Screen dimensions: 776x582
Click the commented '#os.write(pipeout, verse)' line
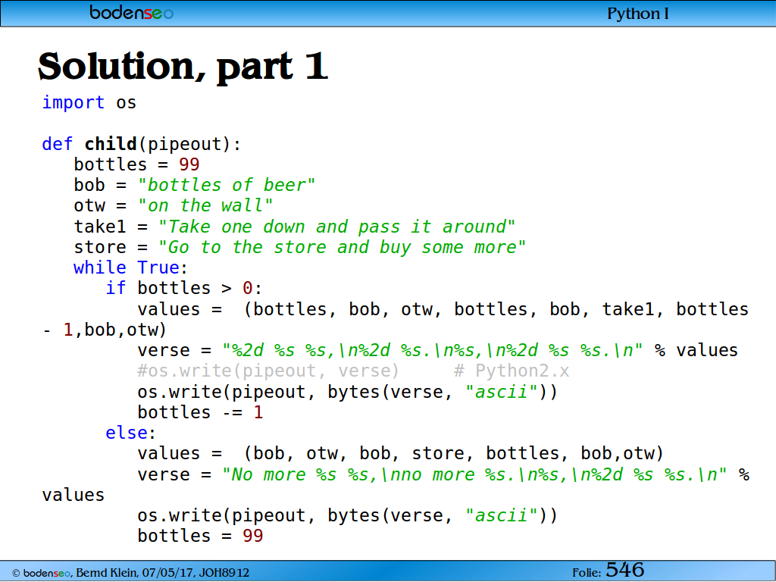click(268, 371)
